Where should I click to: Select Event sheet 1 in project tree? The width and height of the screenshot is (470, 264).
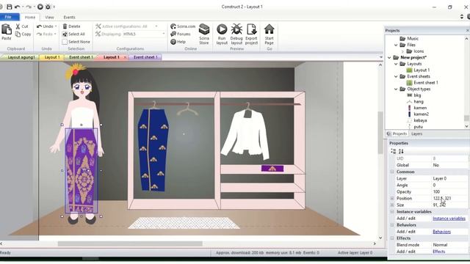coord(426,83)
